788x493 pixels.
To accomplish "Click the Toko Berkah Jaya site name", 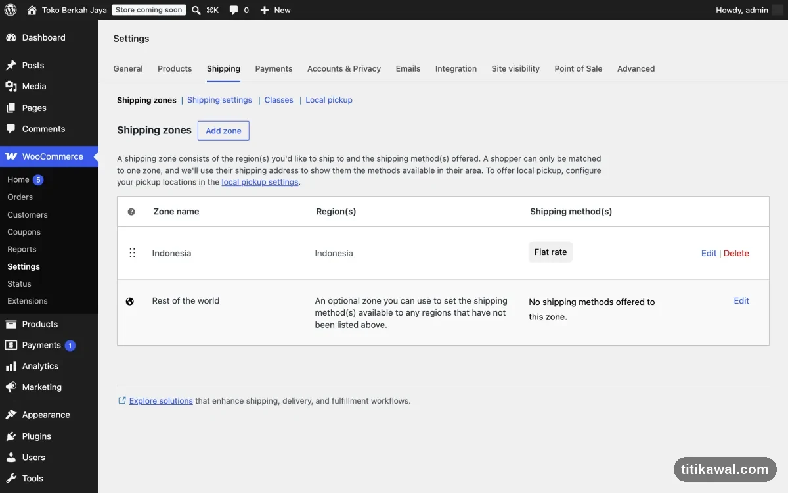I will (x=74, y=10).
